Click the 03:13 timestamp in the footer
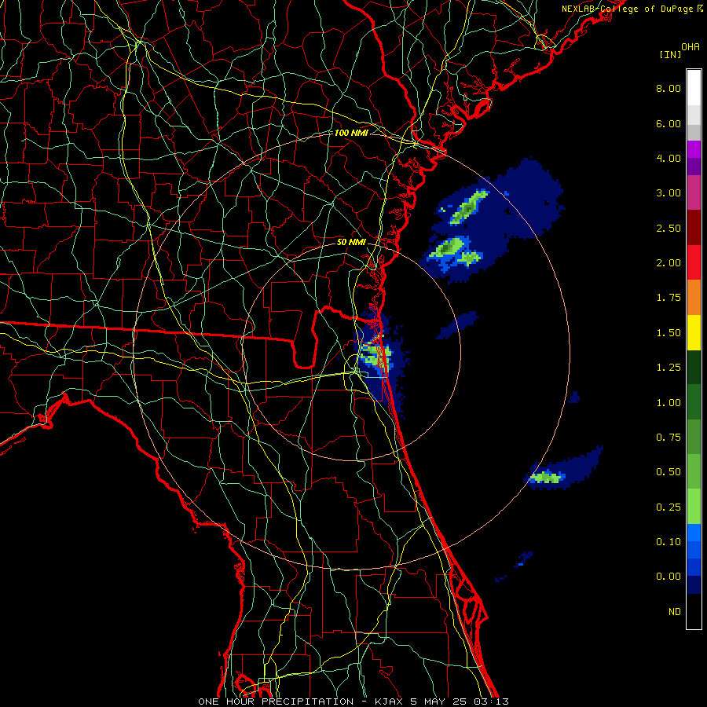Image resolution: width=707 pixels, height=707 pixels. 491,702
